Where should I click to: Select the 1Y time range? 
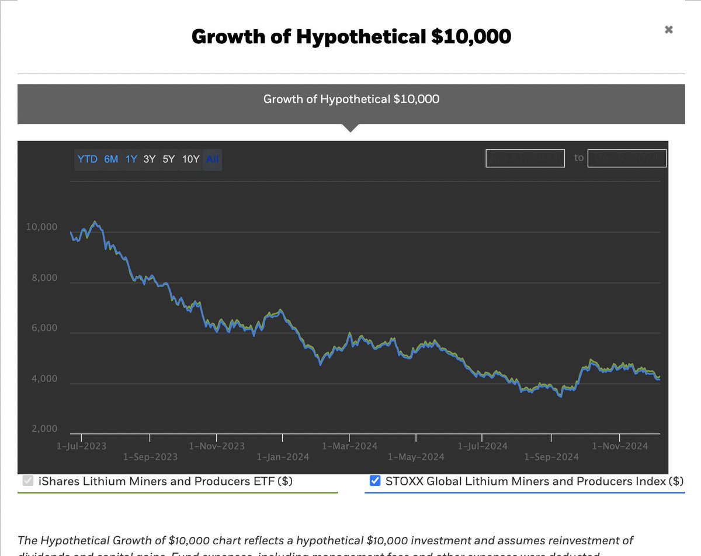point(131,159)
